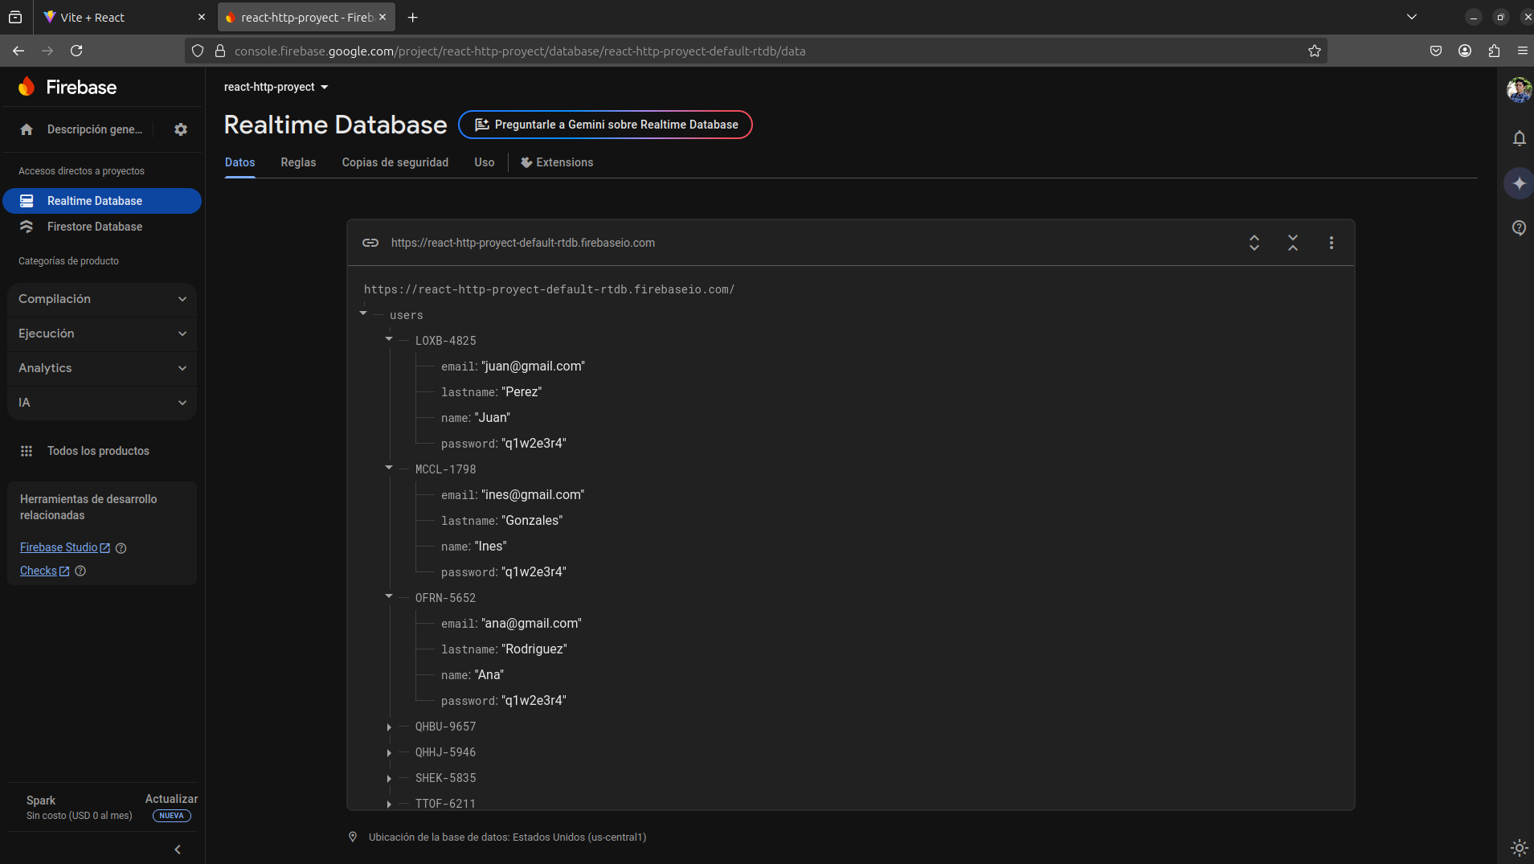Open user account avatar
This screenshot has height=864, width=1534.
[1519, 89]
